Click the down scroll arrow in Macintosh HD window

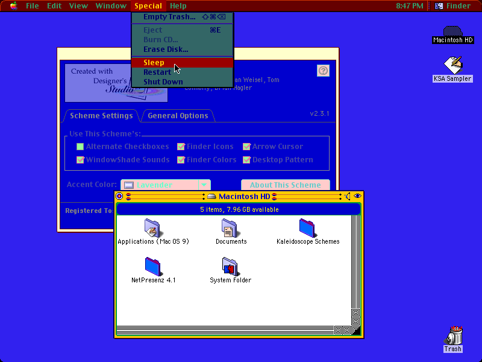pyautogui.click(x=355, y=322)
